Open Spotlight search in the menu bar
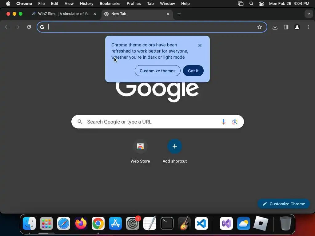 coord(251,4)
